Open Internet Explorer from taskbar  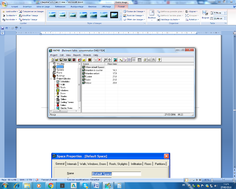(x=16, y=186)
